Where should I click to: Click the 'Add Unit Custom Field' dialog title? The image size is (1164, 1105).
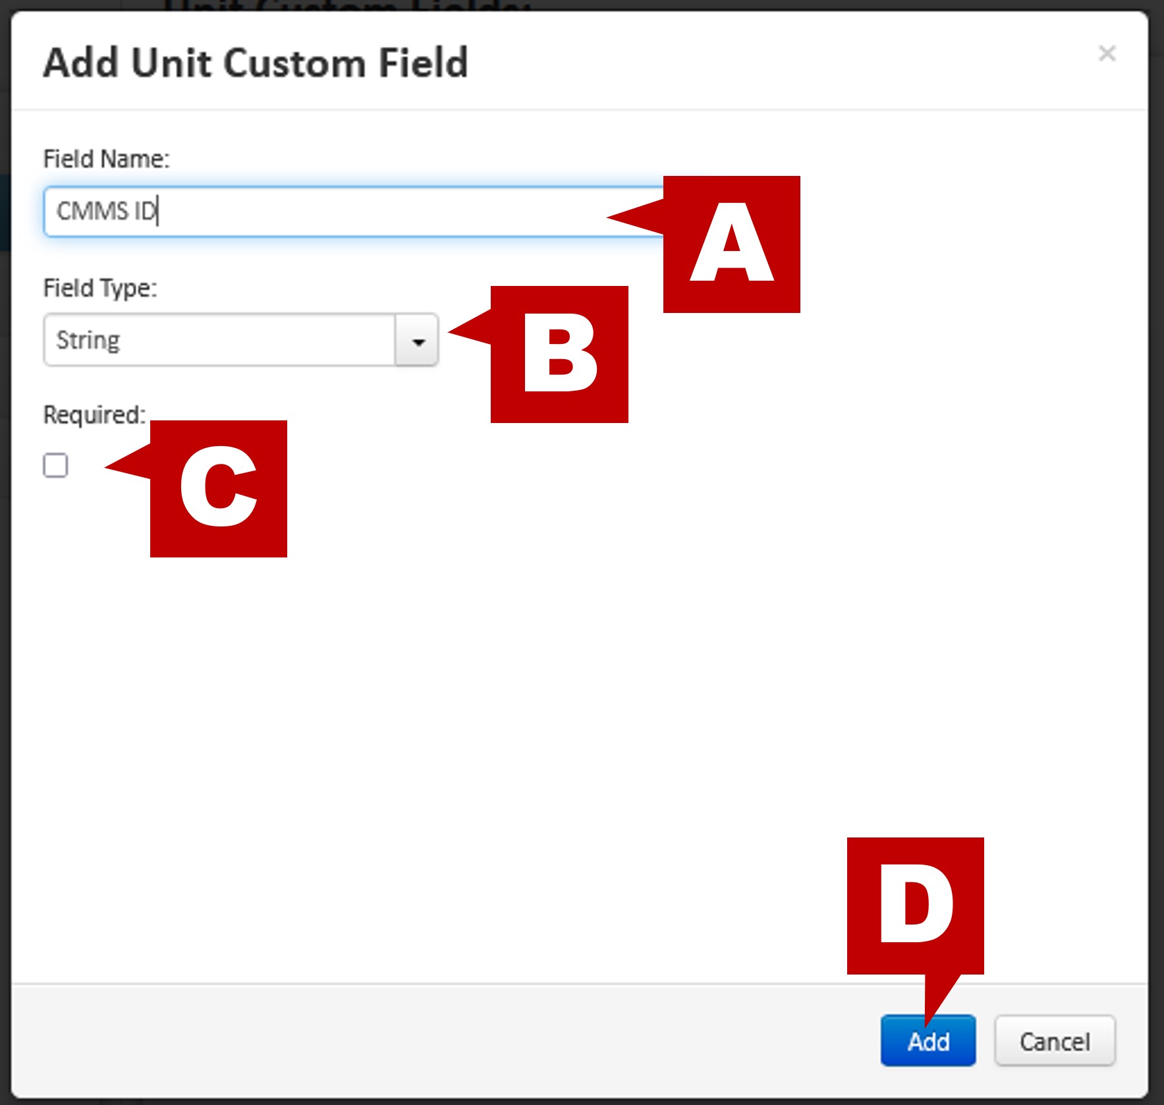point(256,63)
